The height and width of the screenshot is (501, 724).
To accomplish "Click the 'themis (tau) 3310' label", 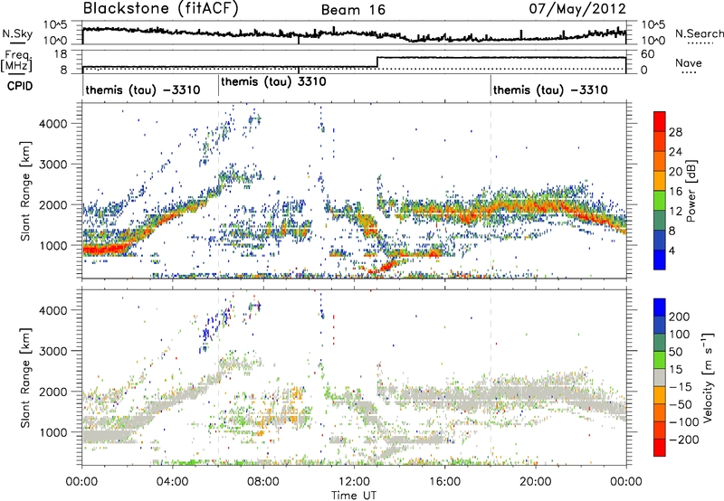I will (x=273, y=81).
